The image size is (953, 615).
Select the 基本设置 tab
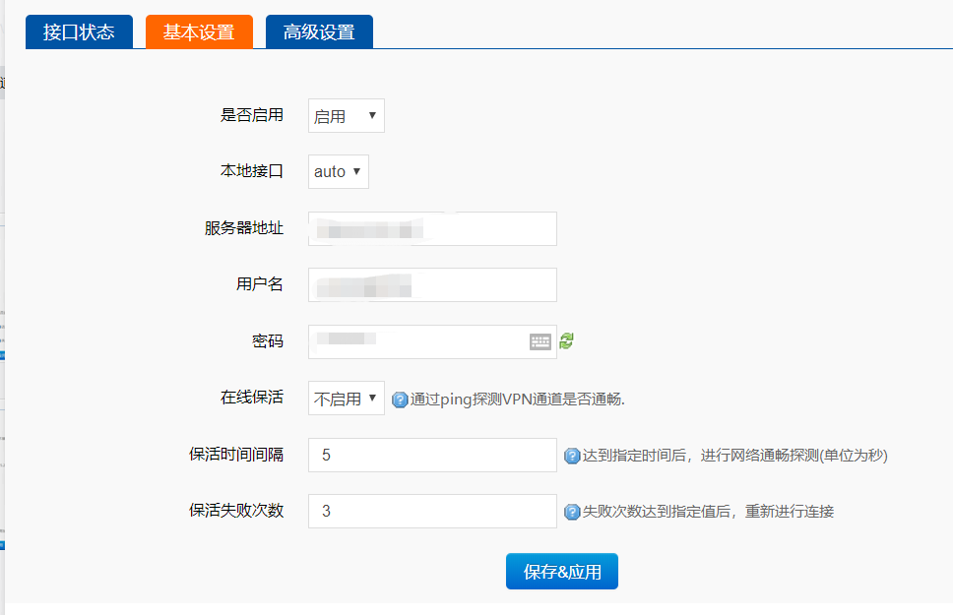click(199, 31)
